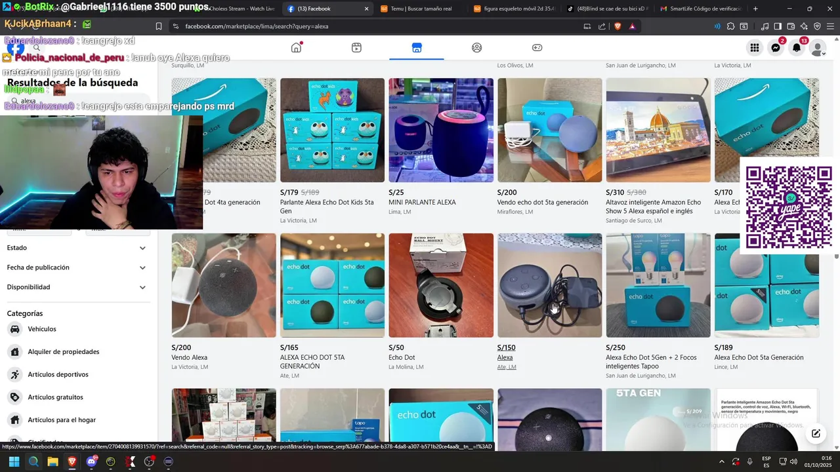Close the Facebook browser tab
Viewport: 840px width, 472px height.
pyautogui.click(x=366, y=9)
